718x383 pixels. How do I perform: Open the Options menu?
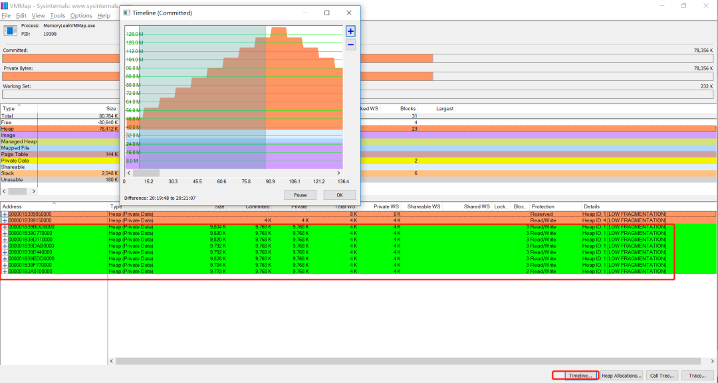pos(81,15)
